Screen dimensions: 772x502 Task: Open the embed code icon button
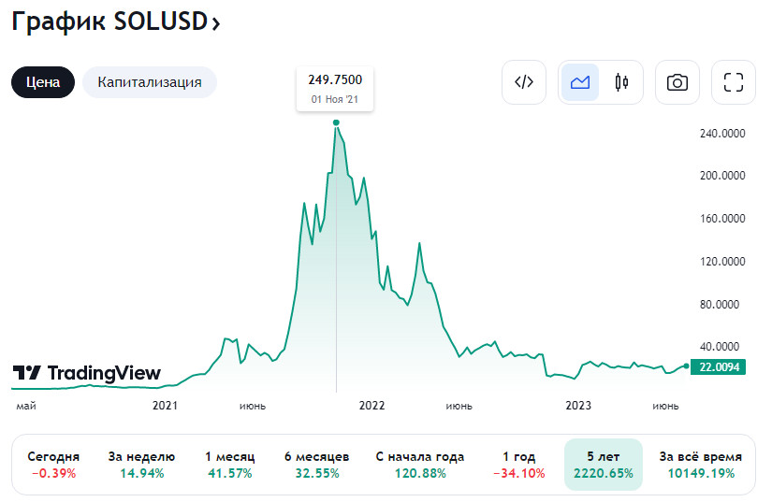coord(524,82)
